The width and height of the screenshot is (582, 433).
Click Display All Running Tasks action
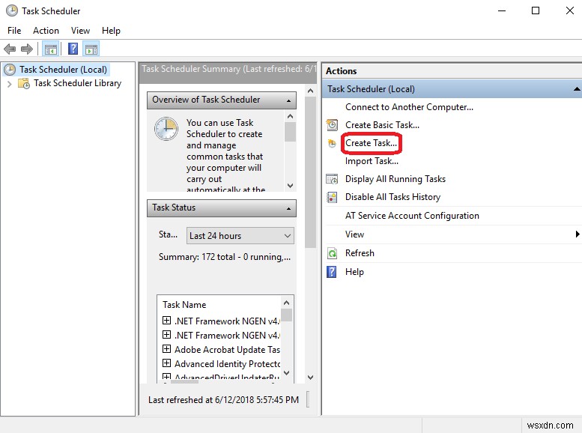[x=395, y=179]
